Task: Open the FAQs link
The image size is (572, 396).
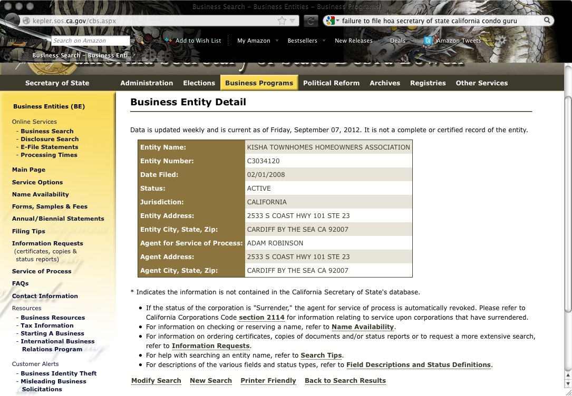Action: 20,283
